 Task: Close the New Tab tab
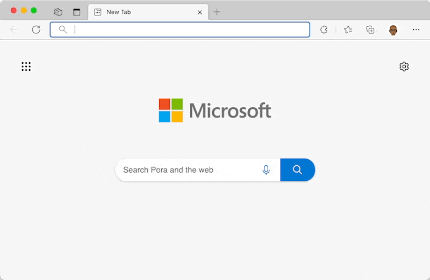[200, 12]
